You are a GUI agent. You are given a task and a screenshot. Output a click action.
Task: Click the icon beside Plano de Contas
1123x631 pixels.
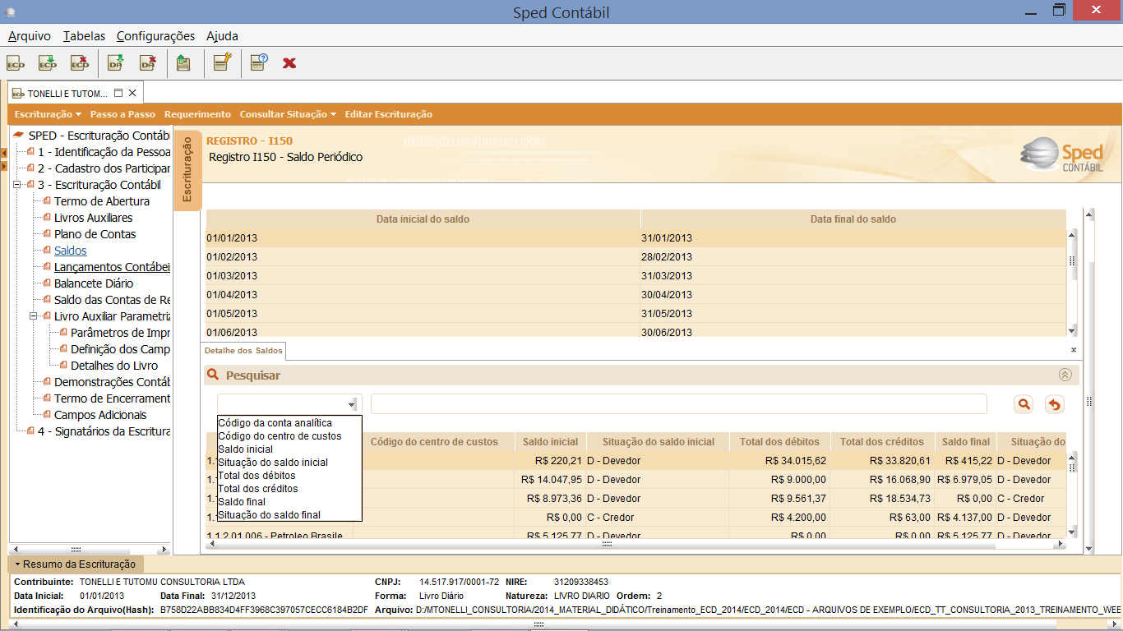(47, 234)
